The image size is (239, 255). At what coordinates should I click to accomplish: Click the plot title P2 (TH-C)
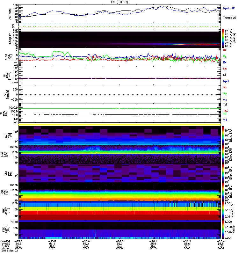[x=119, y=2]
